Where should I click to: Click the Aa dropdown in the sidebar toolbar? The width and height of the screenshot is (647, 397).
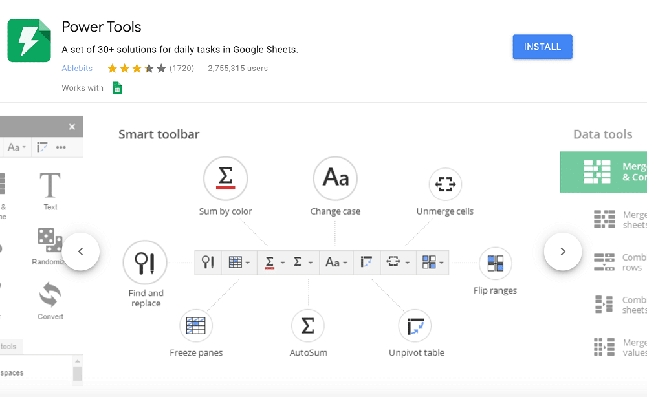[17, 147]
